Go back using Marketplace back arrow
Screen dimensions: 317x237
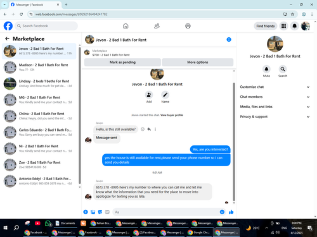[7, 39]
